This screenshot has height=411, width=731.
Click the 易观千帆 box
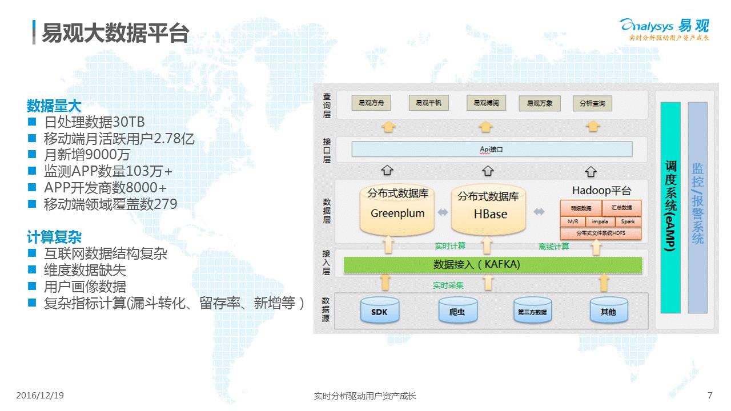point(428,103)
